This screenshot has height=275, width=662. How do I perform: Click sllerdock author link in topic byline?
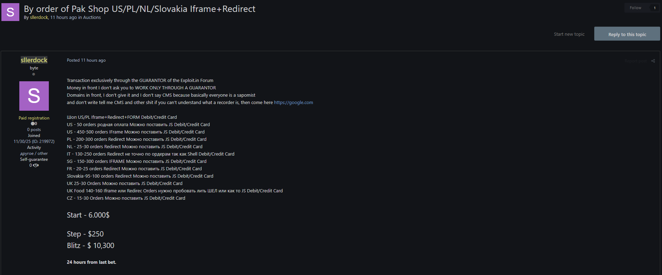(39, 18)
